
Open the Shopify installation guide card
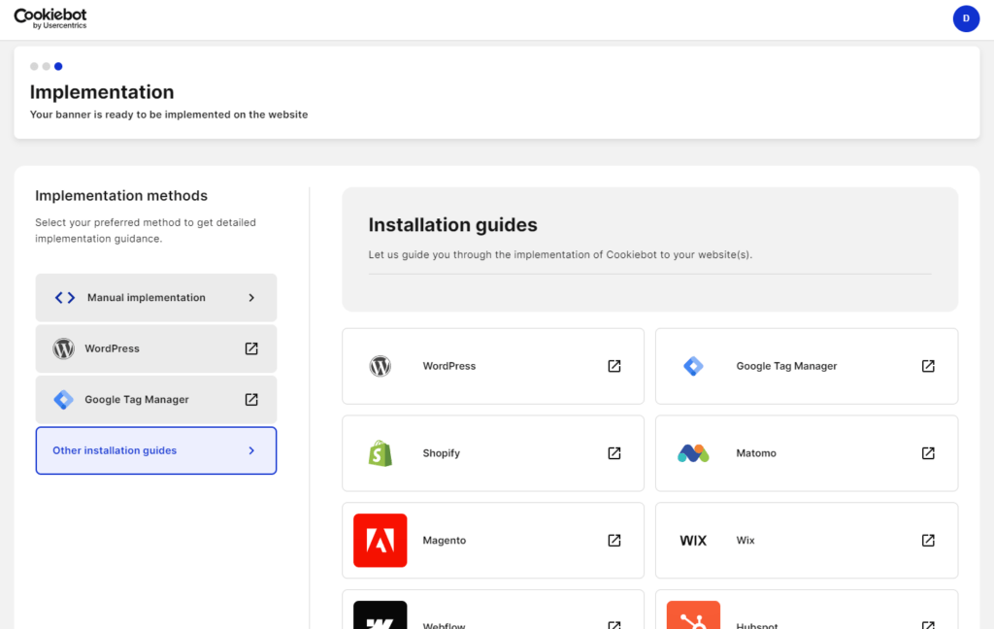493,453
